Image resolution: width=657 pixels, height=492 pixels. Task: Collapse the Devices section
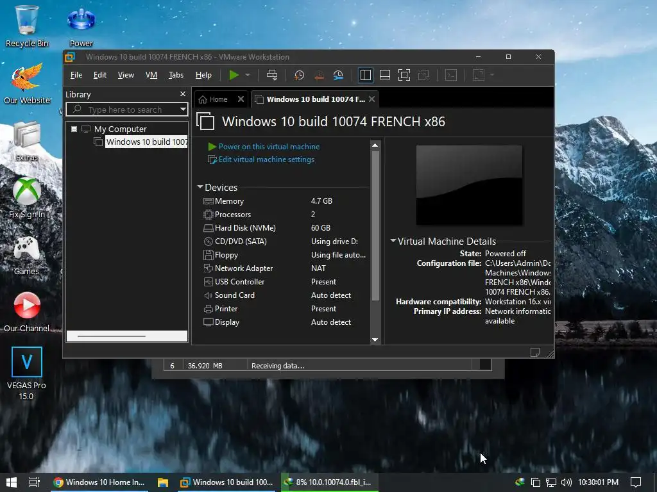click(x=200, y=187)
